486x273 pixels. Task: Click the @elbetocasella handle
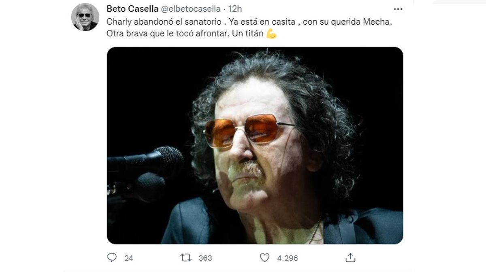click(191, 8)
